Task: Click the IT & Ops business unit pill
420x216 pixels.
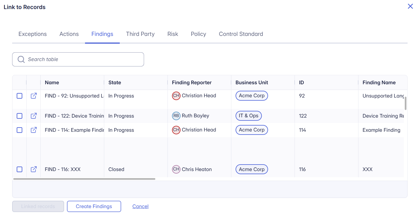Action: 249,116
